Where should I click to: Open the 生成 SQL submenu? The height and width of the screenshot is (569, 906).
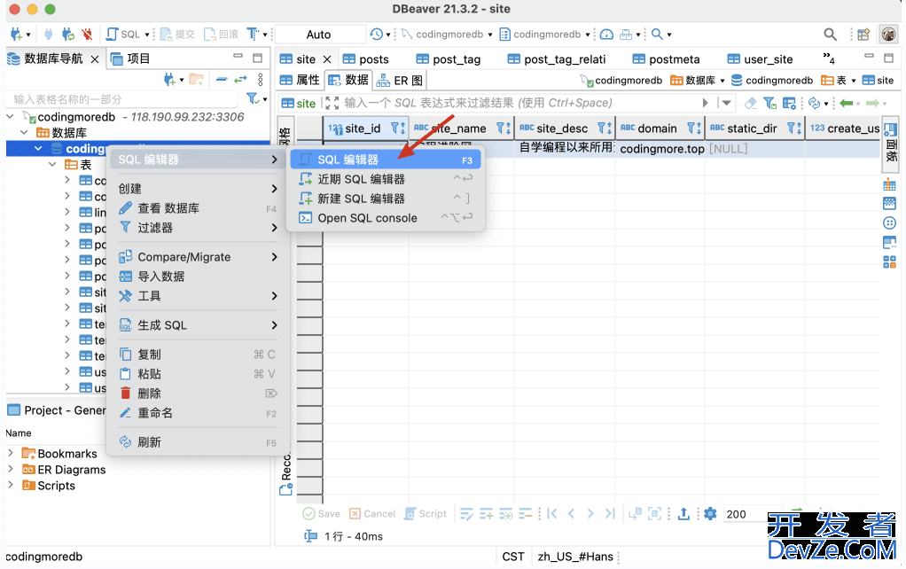click(x=198, y=325)
